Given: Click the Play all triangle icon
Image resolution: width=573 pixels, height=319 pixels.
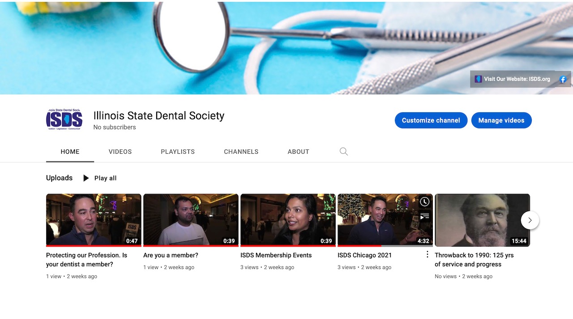Looking at the screenshot, I should click(x=86, y=178).
